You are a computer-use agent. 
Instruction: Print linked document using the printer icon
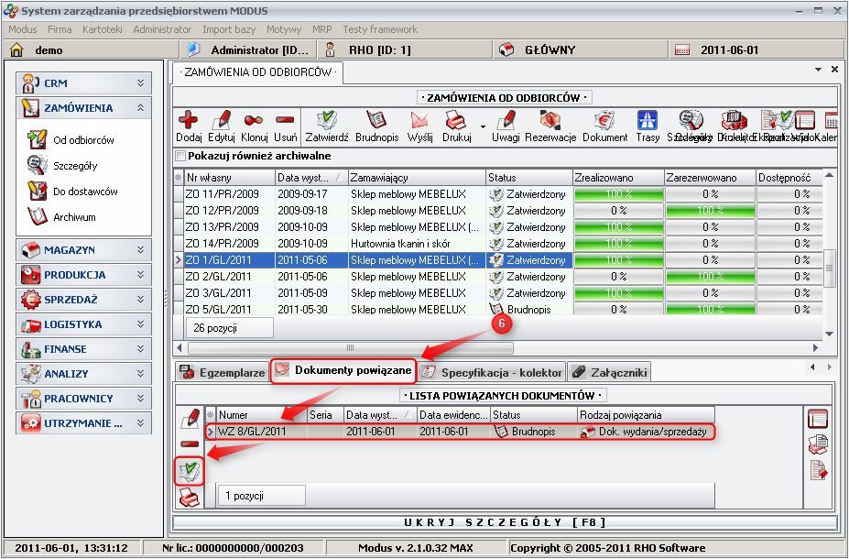click(190, 498)
